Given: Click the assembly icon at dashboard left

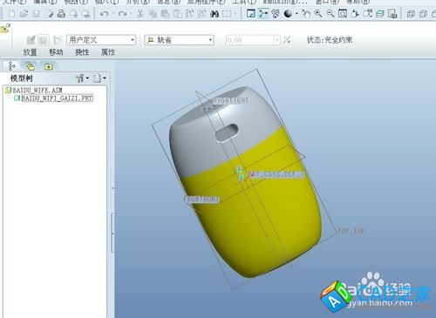Looking at the screenshot, I should pos(5,29).
